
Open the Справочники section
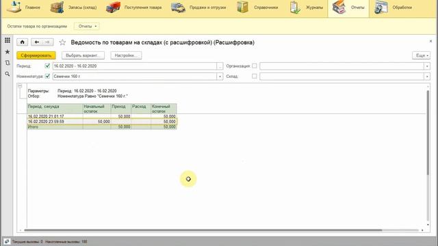(257, 8)
